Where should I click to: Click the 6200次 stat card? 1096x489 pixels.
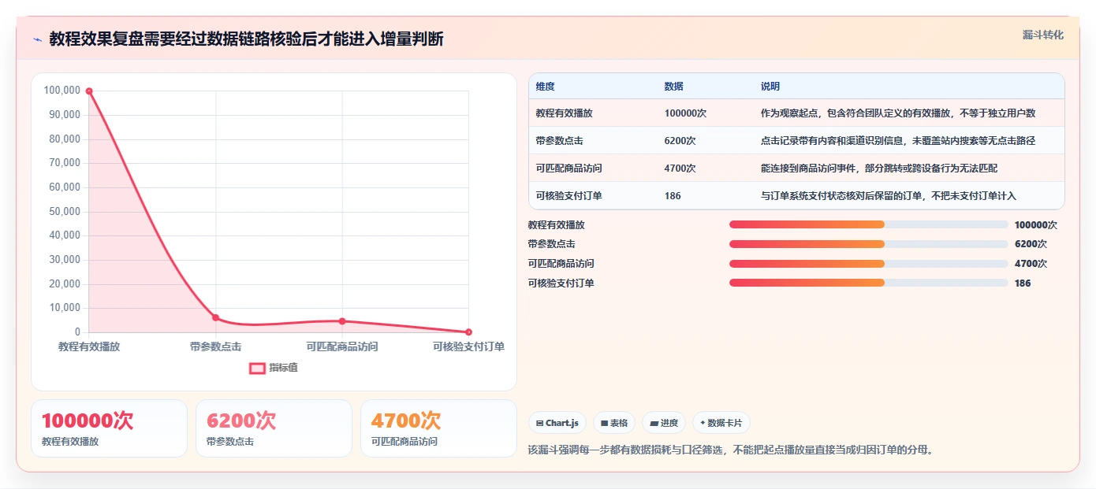(x=274, y=428)
